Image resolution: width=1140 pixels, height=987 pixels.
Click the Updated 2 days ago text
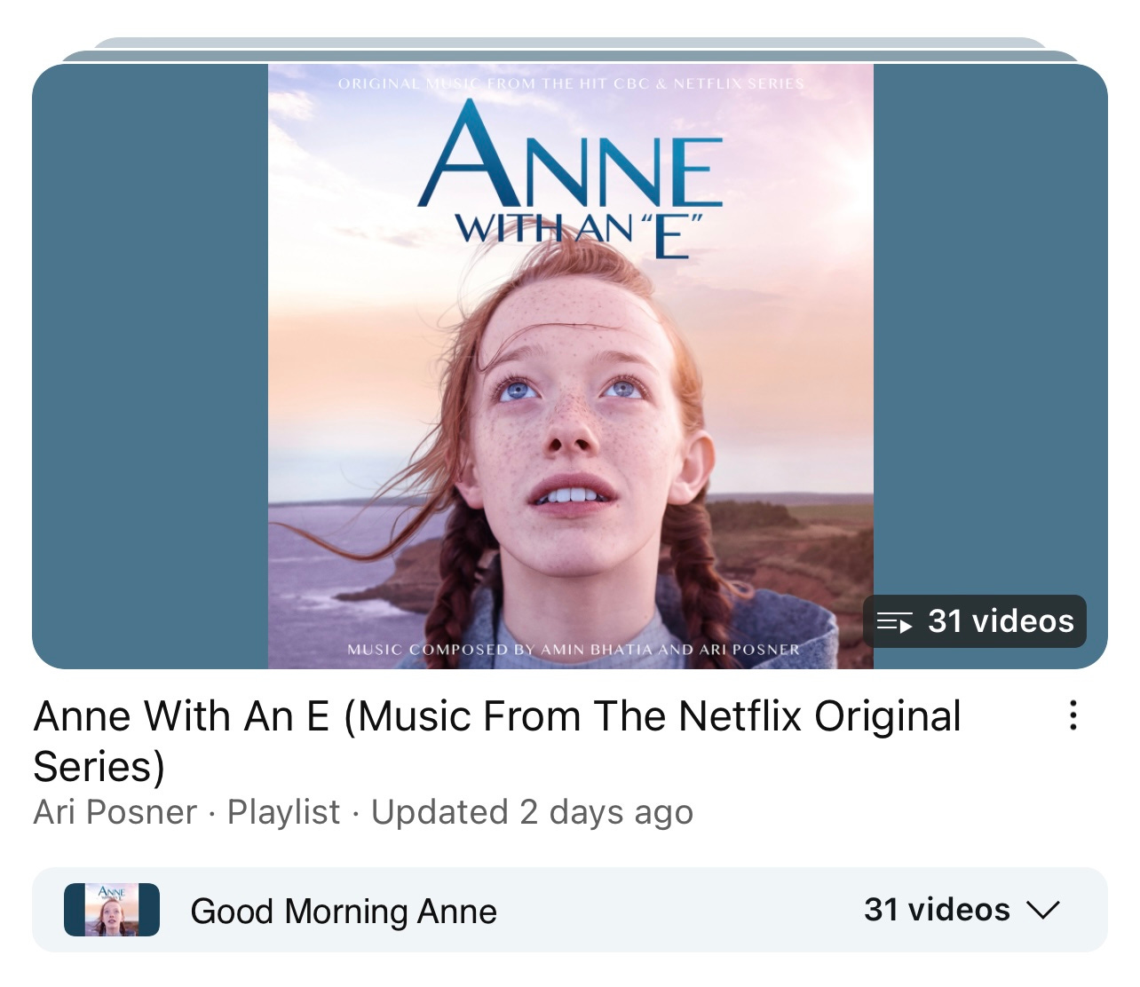pyautogui.click(x=532, y=812)
